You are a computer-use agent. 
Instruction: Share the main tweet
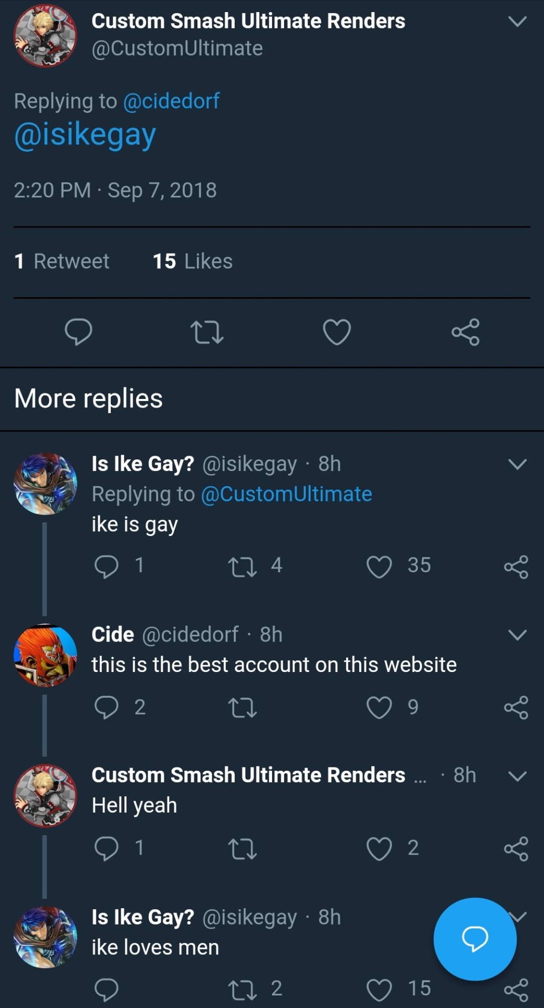coord(465,332)
